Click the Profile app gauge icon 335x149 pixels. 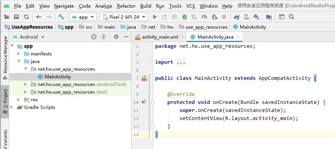tap(204, 17)
